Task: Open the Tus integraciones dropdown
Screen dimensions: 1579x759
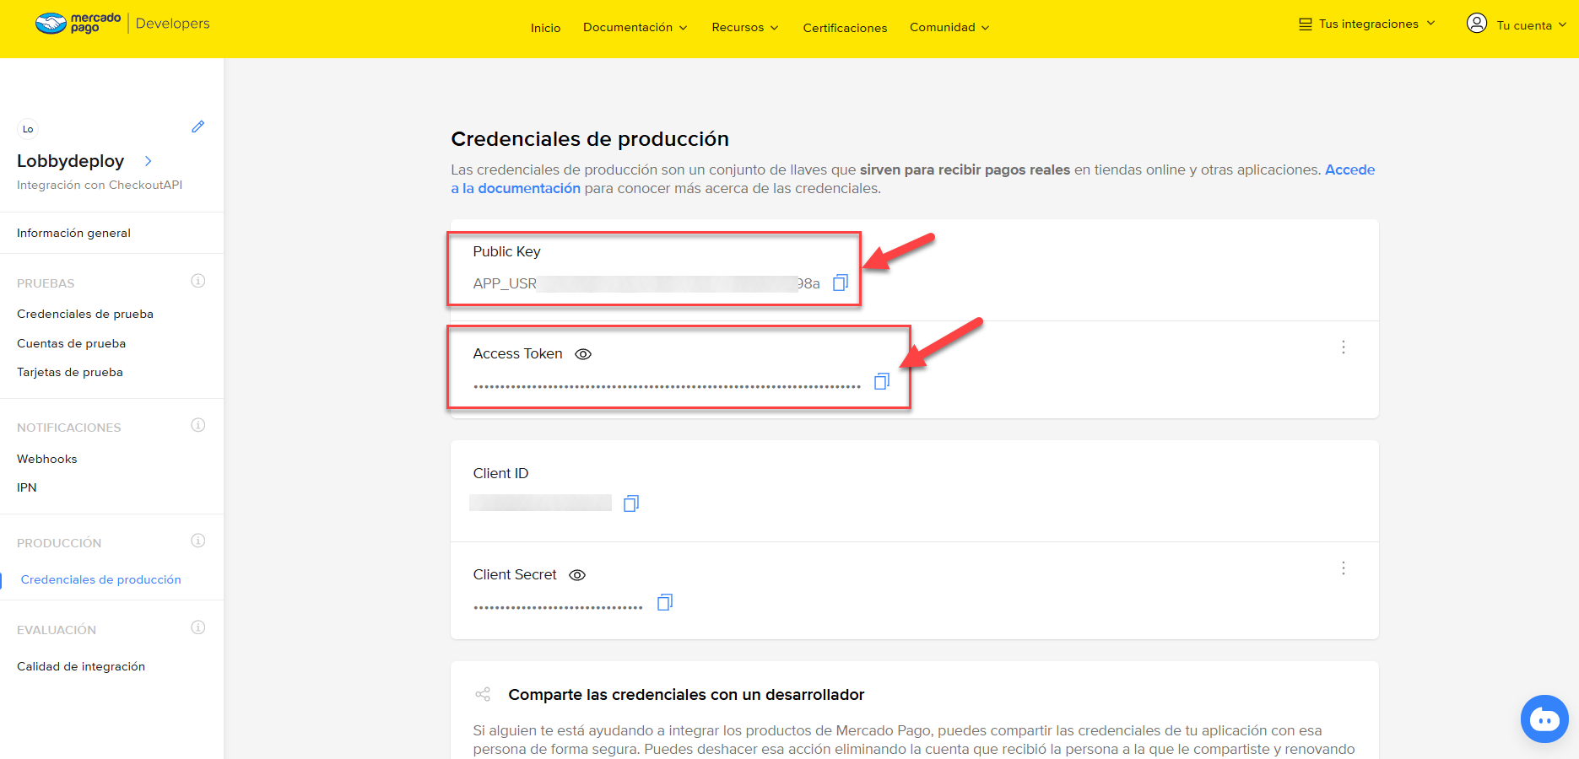Action: (1366, 24)
